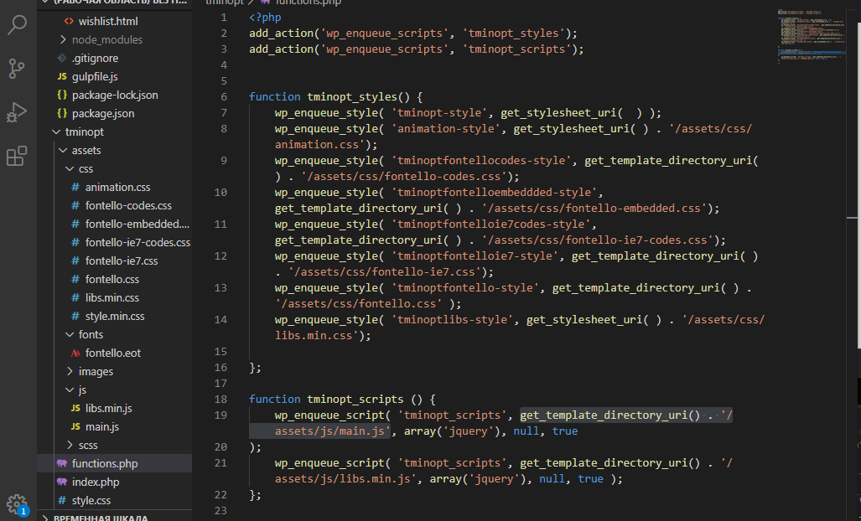Open the Run and Debug view
Viewport: 861px width, 521px height.
[17, 112]
